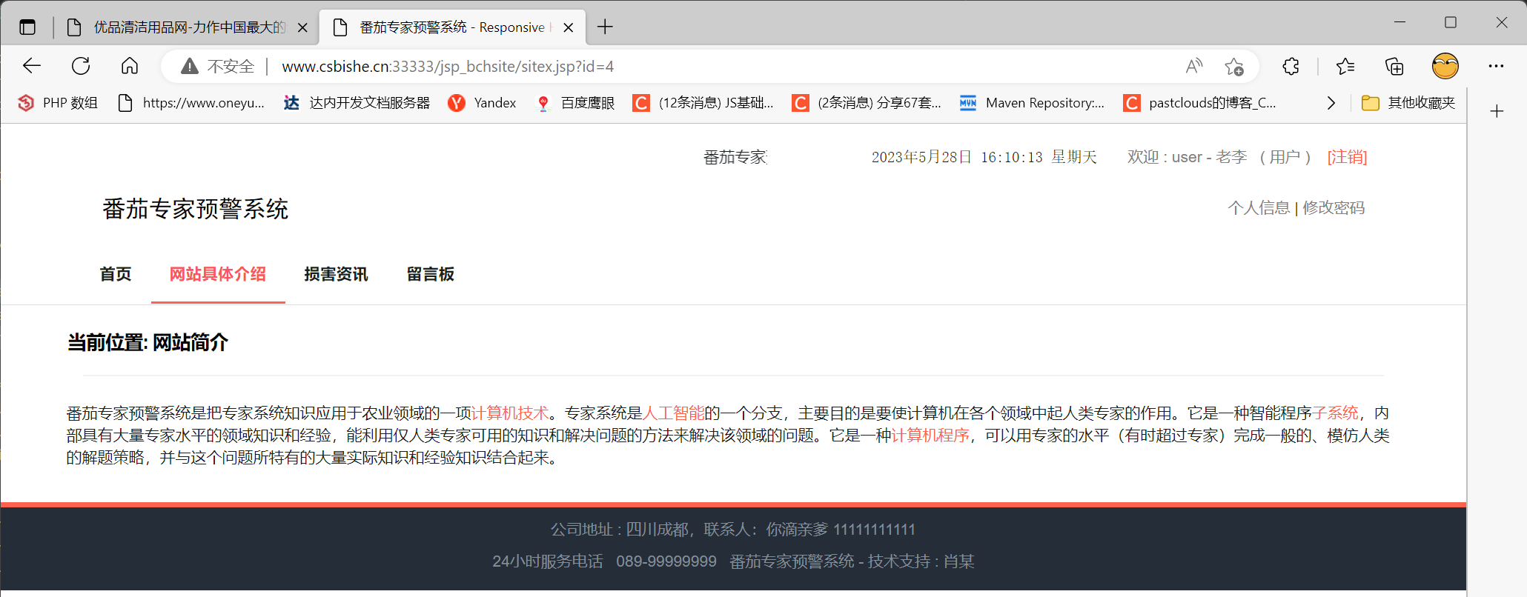Switch to the 优品清洁用品网 tab
1527x597 pixels.
[185, 27]
